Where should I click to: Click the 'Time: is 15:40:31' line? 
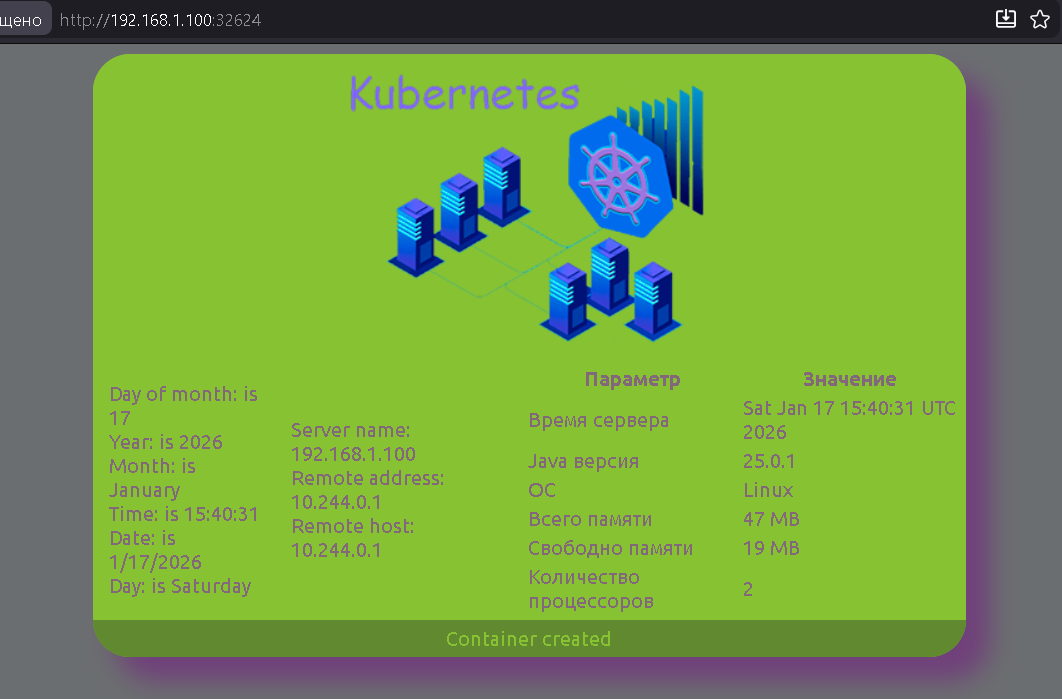pyautogui.click(x=184, y=514)
